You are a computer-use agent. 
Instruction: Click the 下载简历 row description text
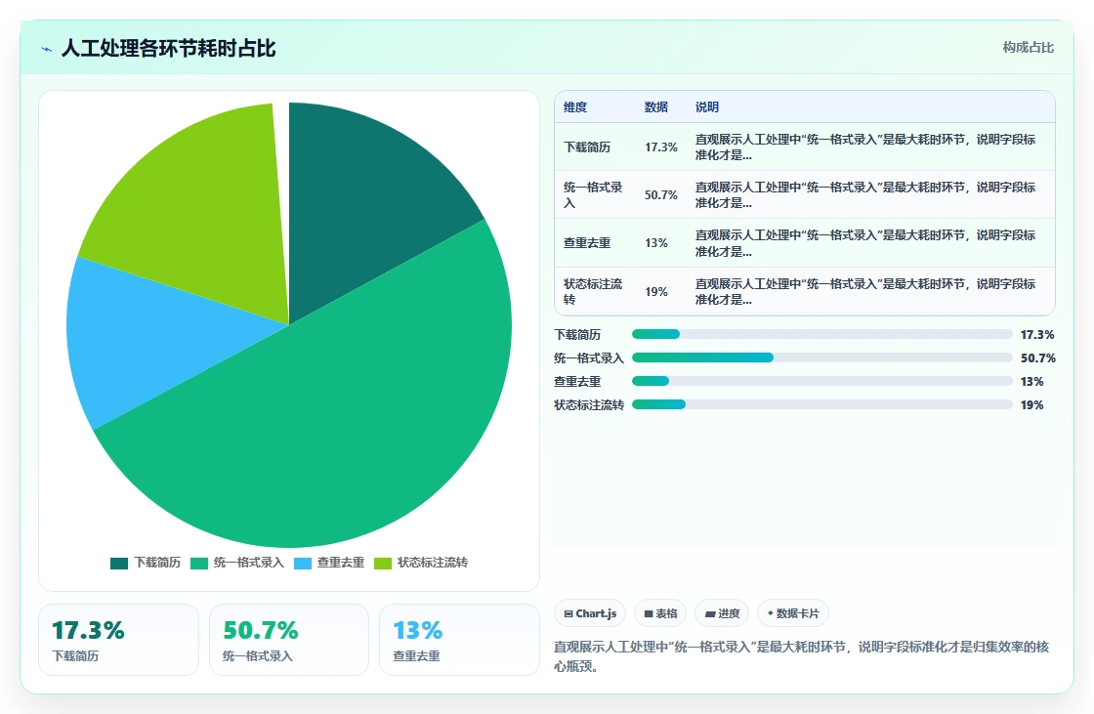click(x=865, y=147)
